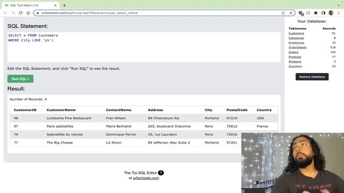344x193 pixels.
Task: Follow the w3schools.com footer link
Action: pos(146,178)
